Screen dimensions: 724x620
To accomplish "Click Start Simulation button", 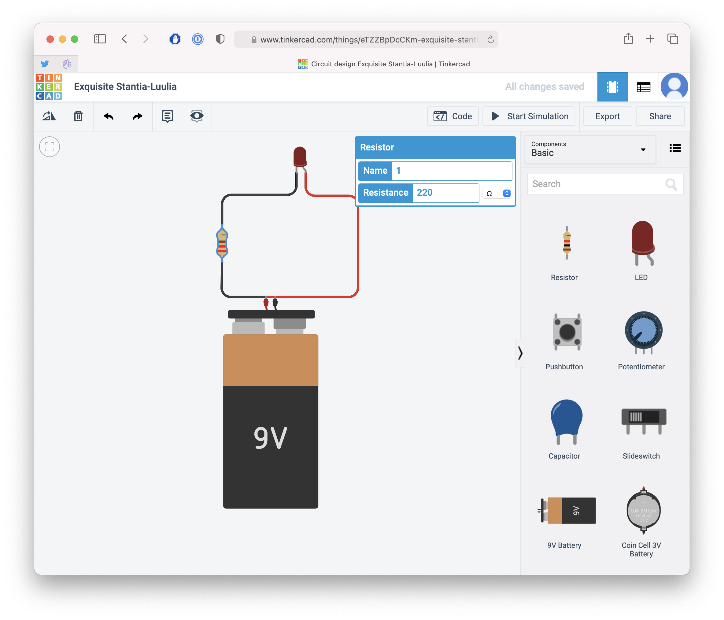I will [529, 116].
